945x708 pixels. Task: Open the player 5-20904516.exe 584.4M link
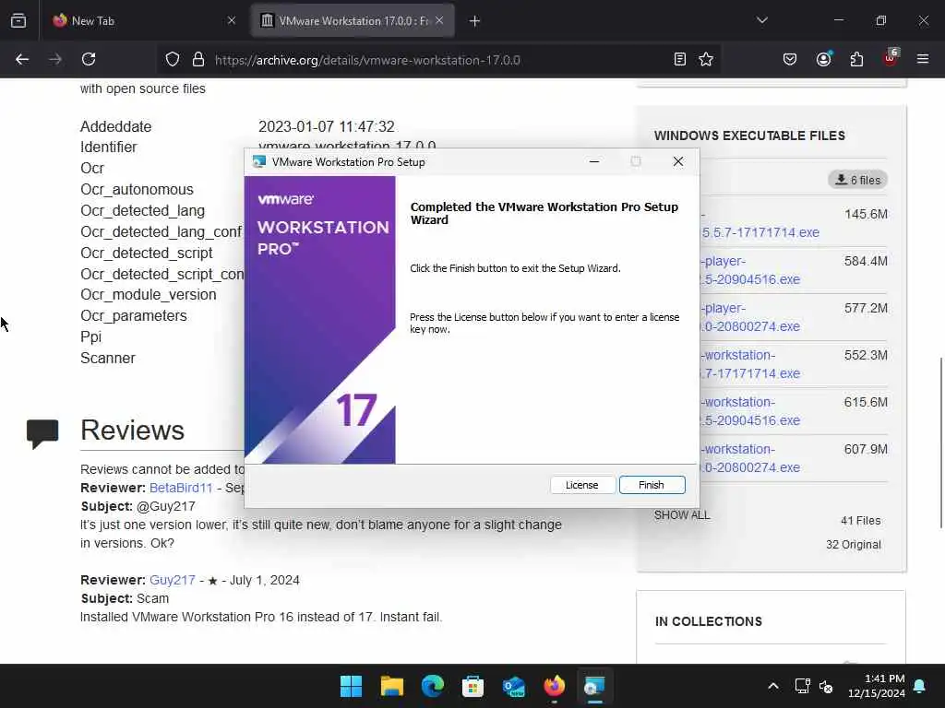(x=750, y=270)
